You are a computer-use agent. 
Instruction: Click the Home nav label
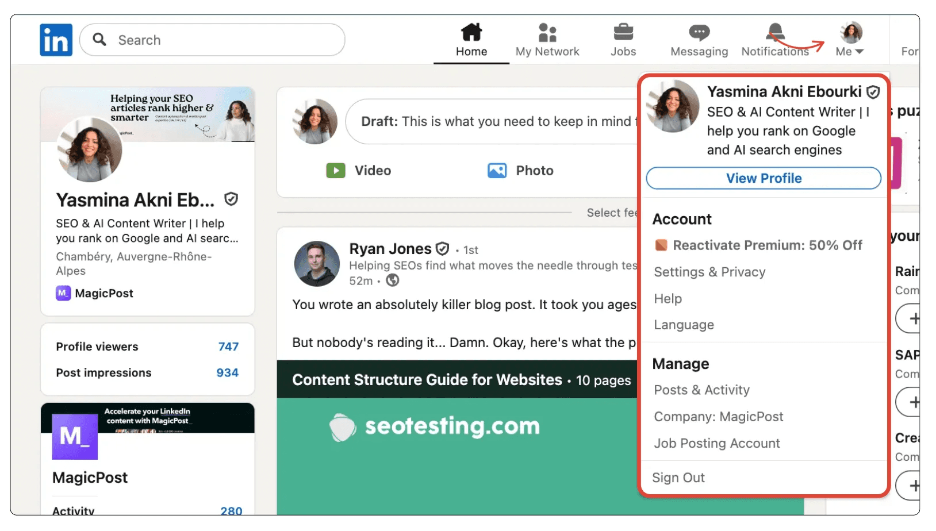[x=471, y=52]
